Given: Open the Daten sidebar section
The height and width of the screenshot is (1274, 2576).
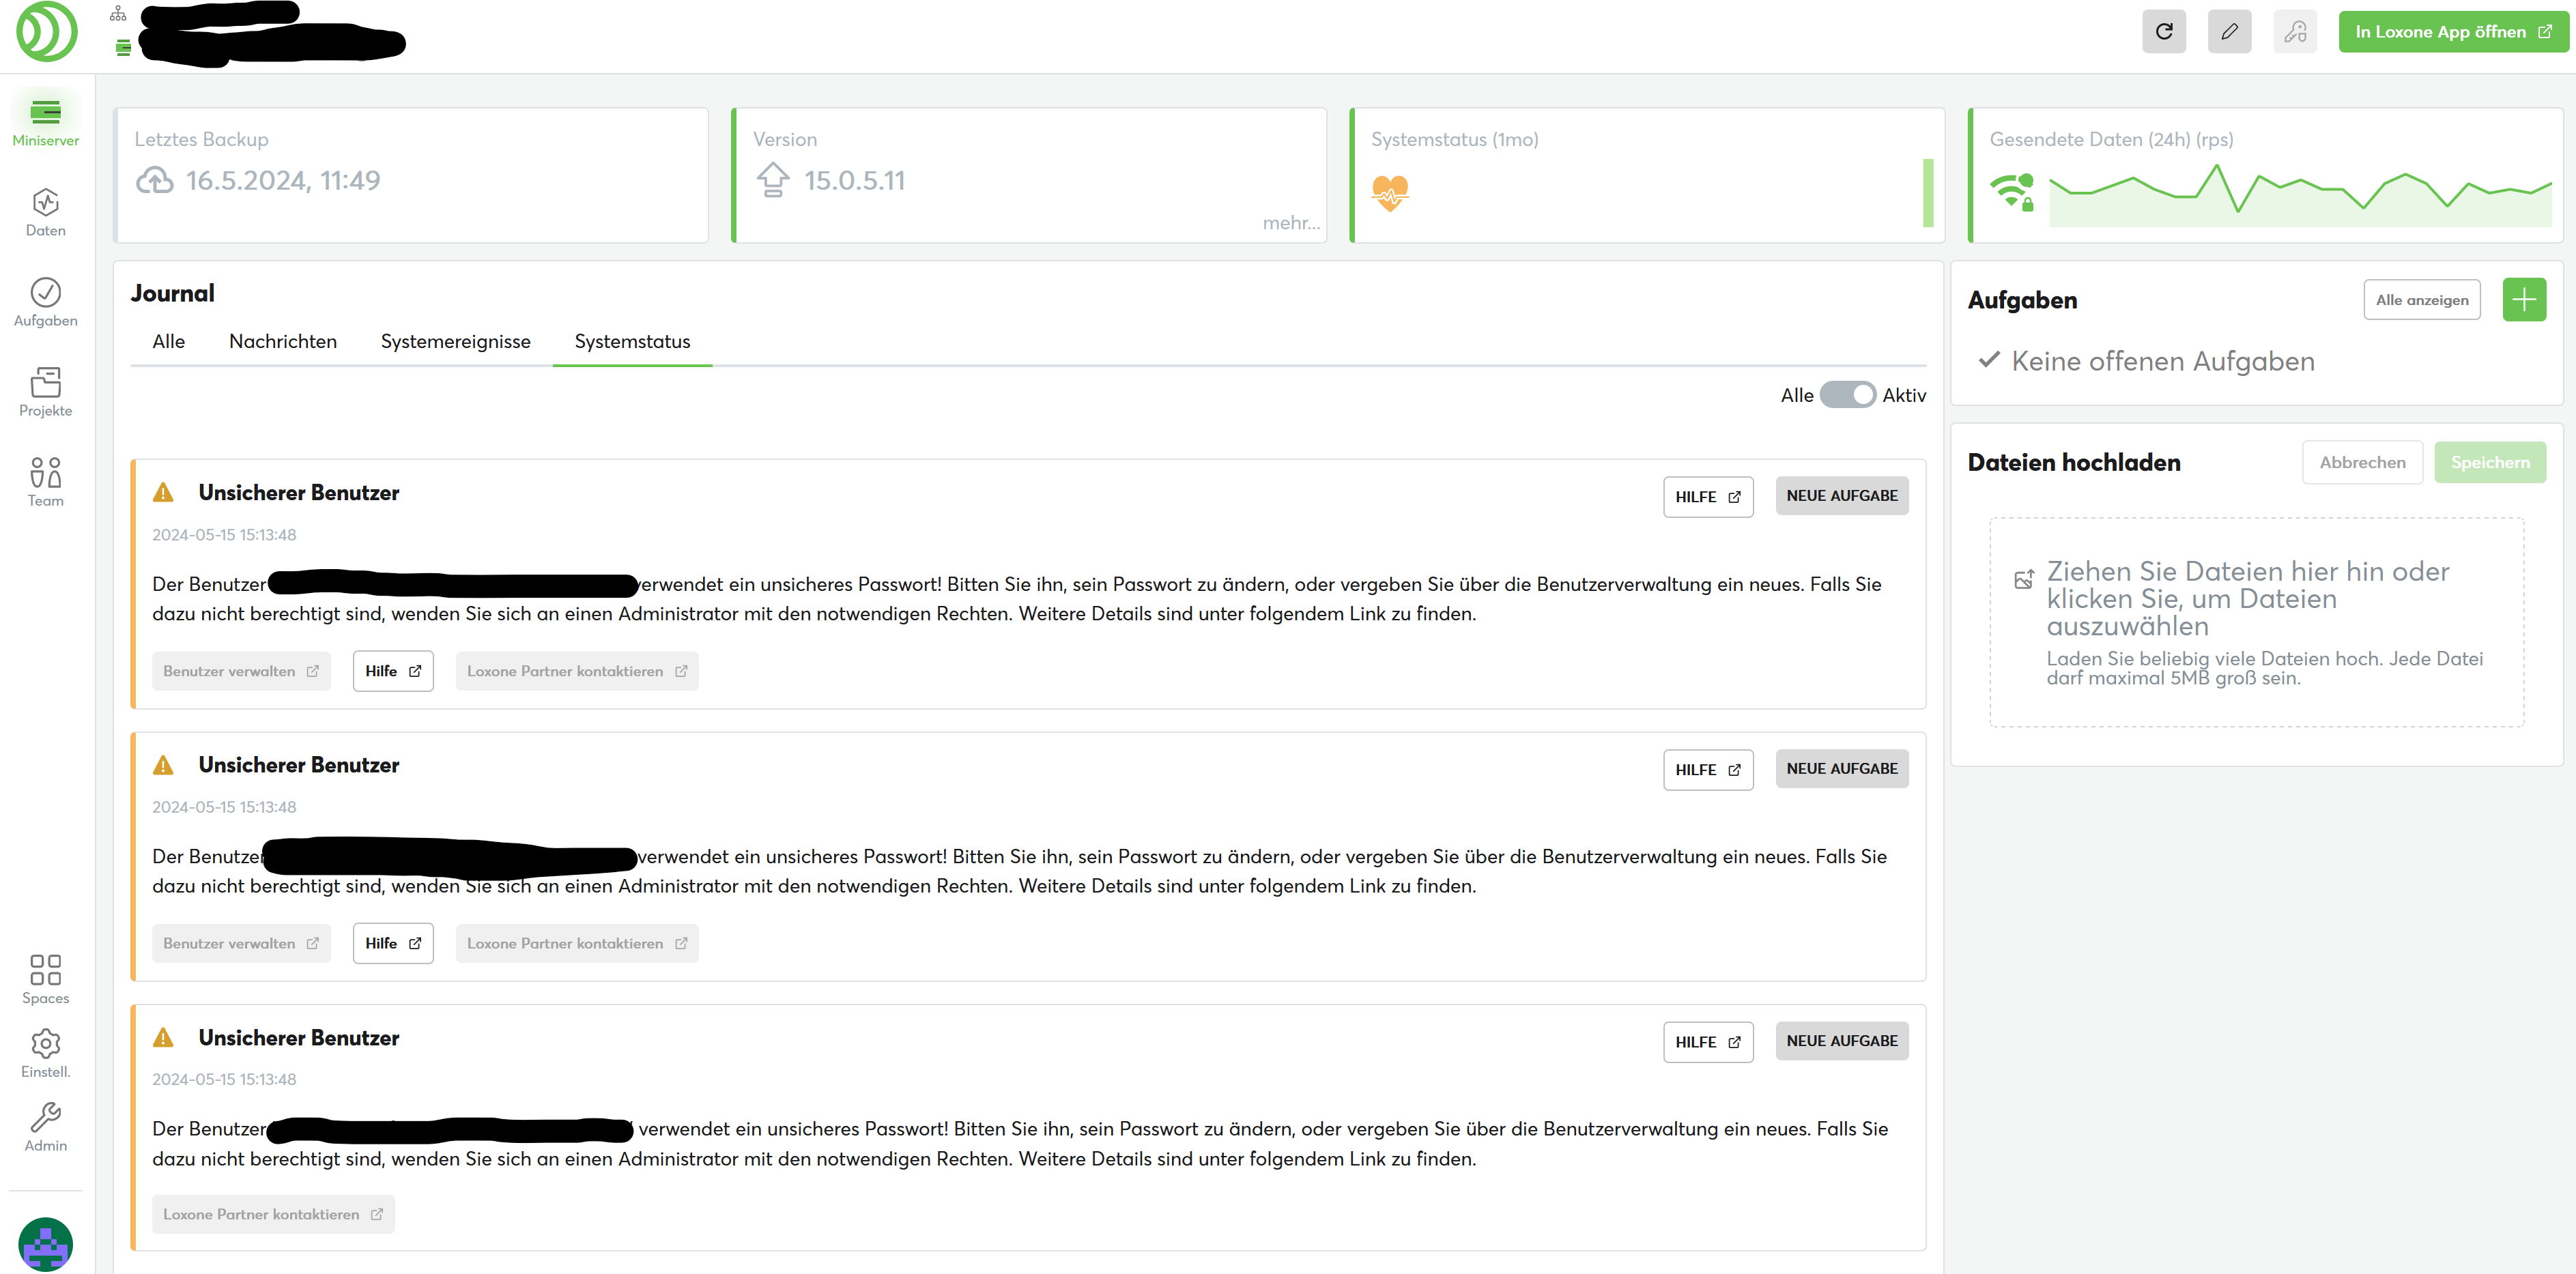Looking at the screenshot, I should [x=45, y=213].
